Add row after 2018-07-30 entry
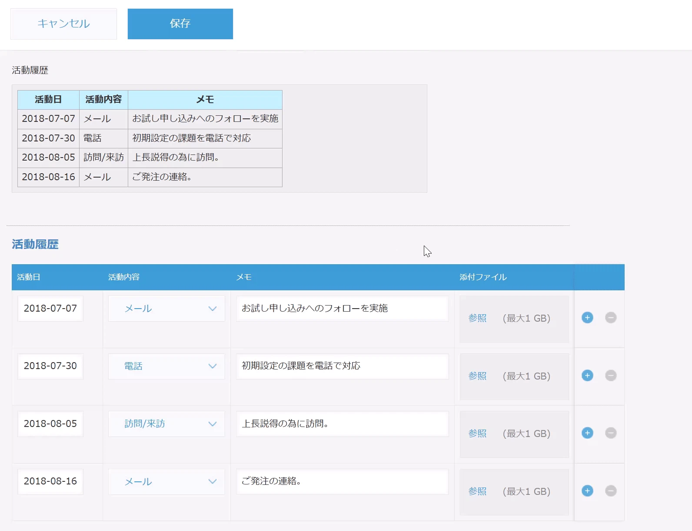The image size is (692, 531). 587,376
